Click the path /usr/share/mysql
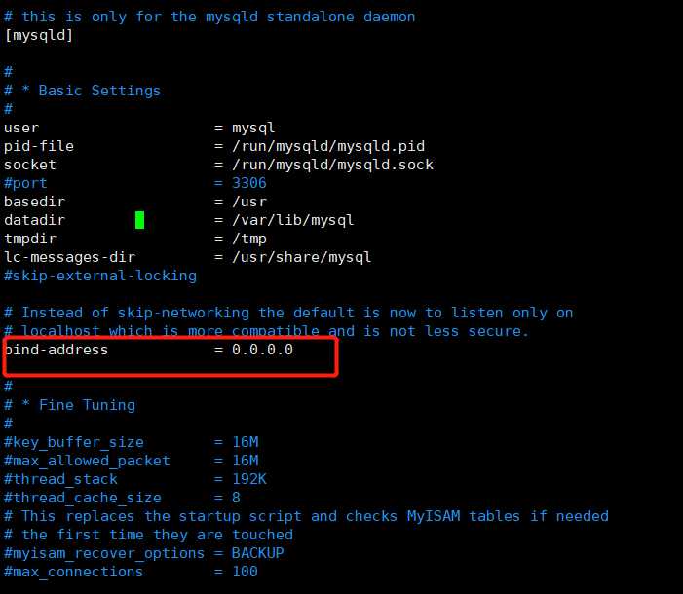683x594 pixels. point(301,257)
